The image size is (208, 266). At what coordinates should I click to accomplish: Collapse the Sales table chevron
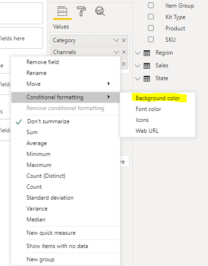(138, 65)
